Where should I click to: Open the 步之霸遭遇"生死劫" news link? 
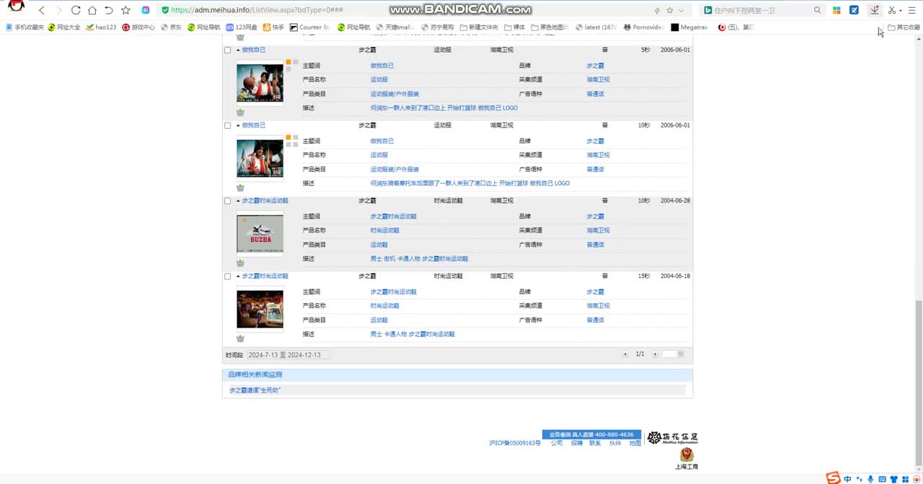pyautogui.click(x=255, y=390)
